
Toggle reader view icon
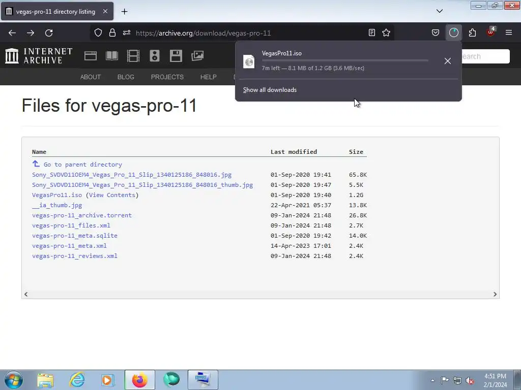372,32
